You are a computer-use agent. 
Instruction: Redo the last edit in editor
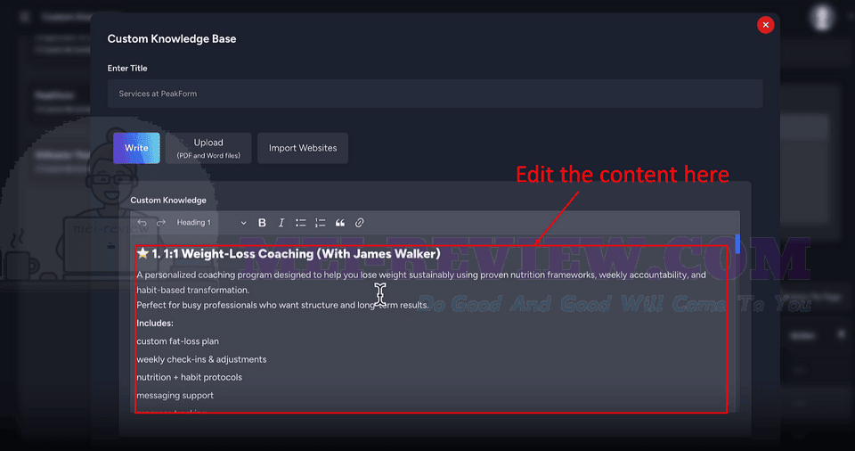[x=161, y=223]
